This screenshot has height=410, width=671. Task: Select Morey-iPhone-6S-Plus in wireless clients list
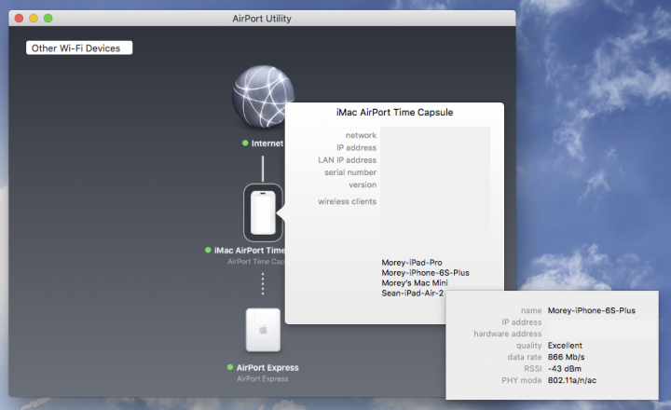click(x=425, y=273)
